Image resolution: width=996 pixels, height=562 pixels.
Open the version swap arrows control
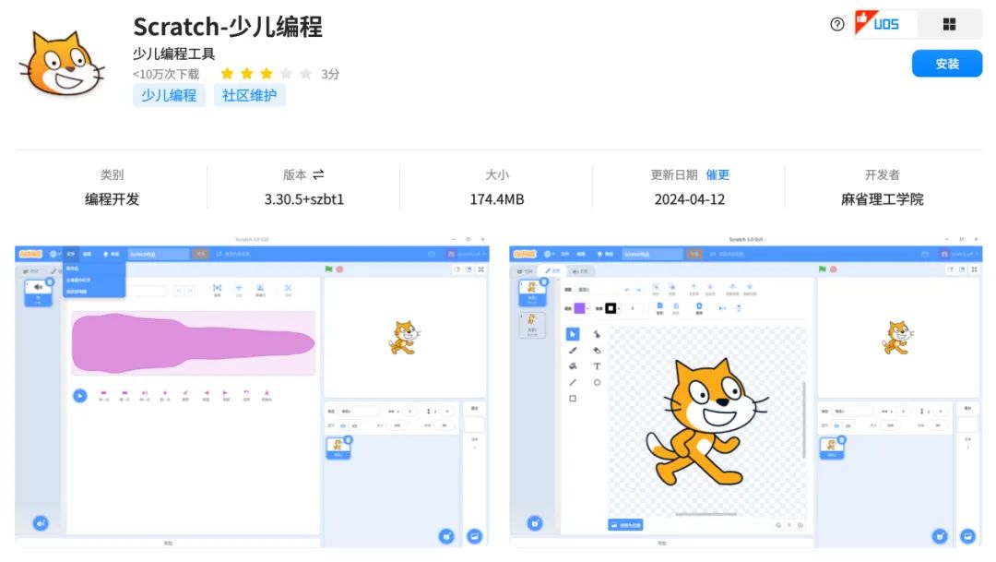tap(320, 174)
